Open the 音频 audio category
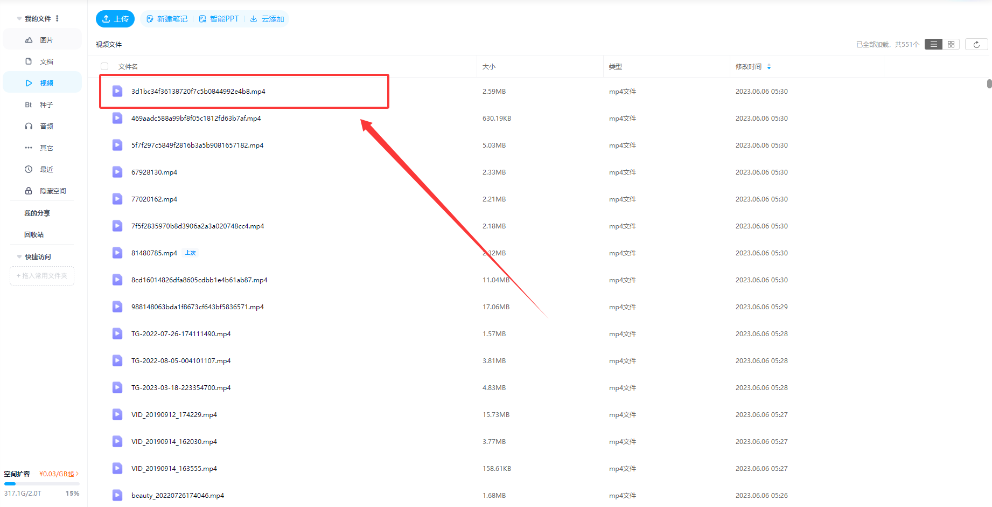This screenshot has height=507, width=992. 43,126
